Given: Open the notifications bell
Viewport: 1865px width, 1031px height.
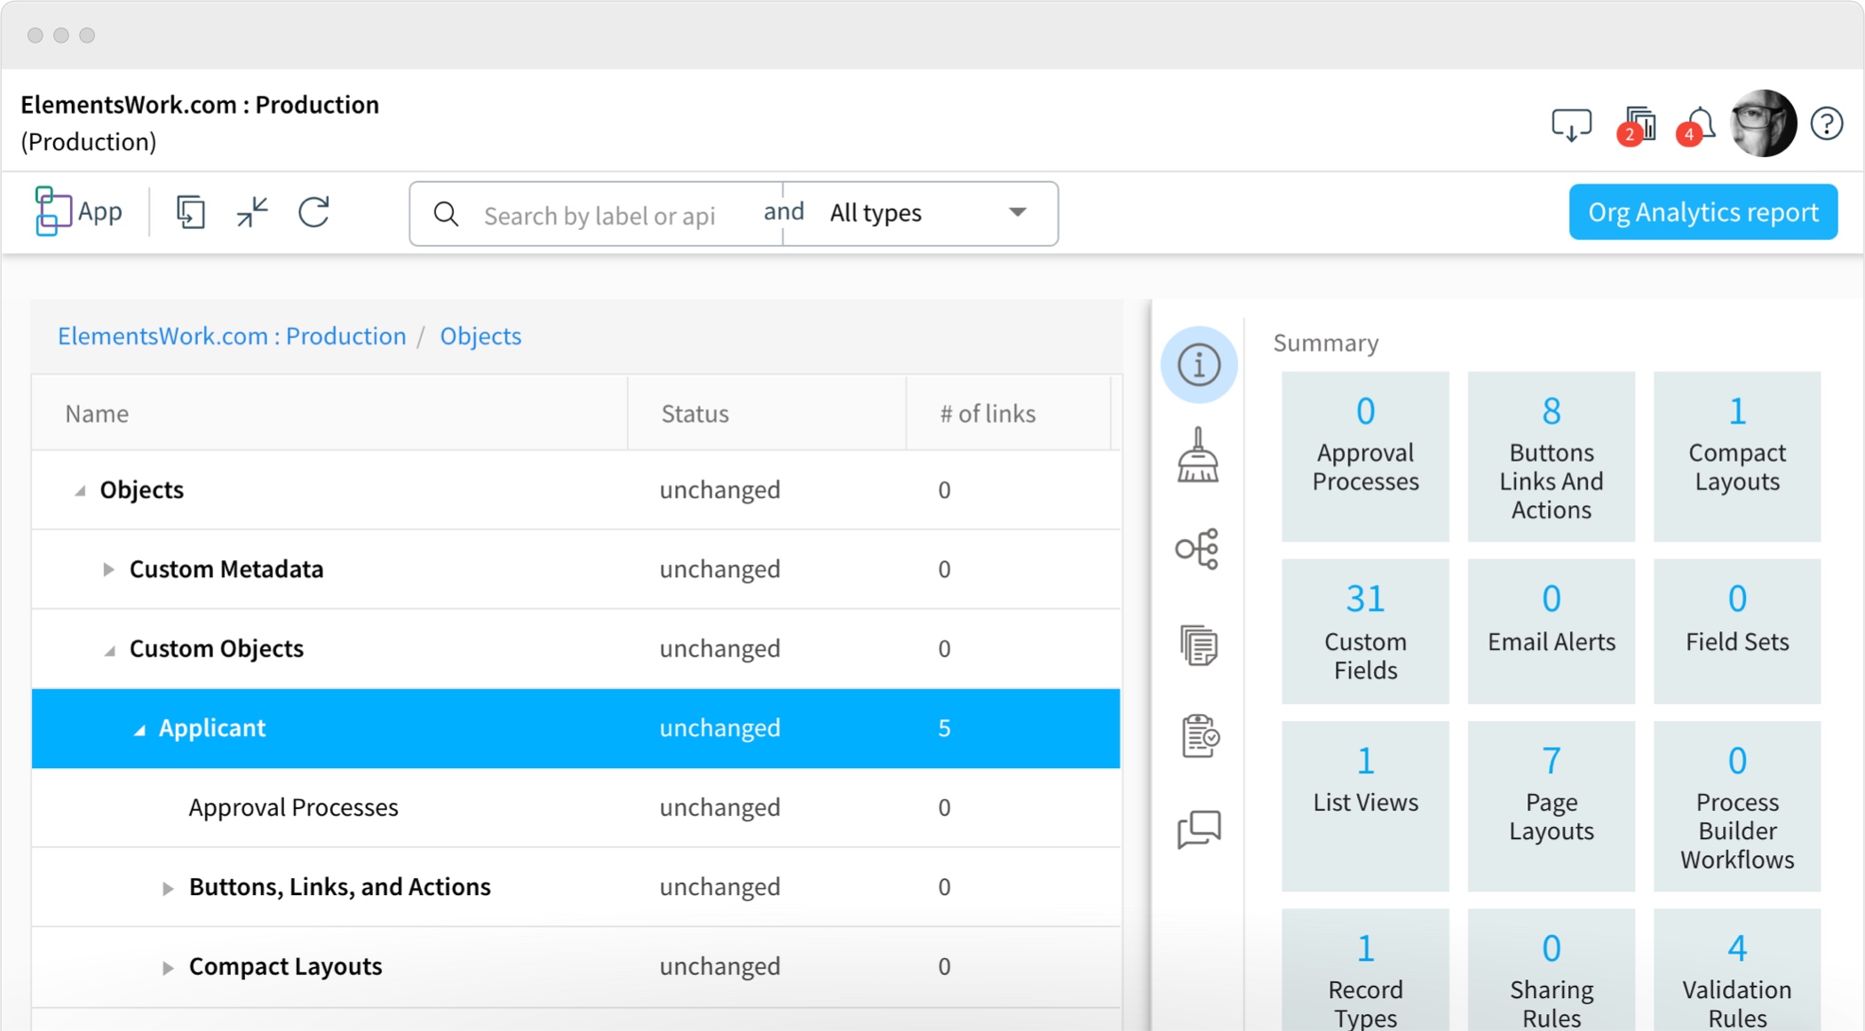Looking at the screenshot, I should coord(1700,123).
